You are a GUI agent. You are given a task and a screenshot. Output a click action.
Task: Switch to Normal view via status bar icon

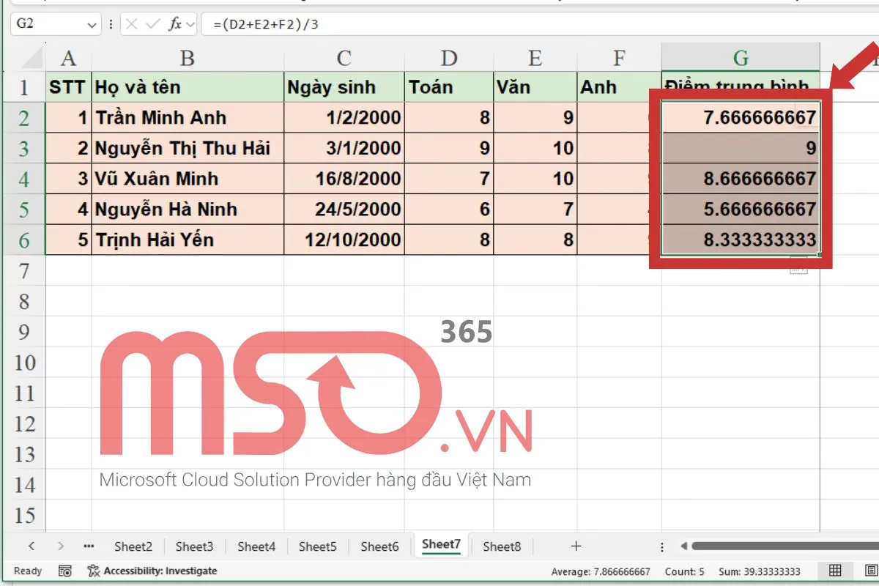click(834, 571)
